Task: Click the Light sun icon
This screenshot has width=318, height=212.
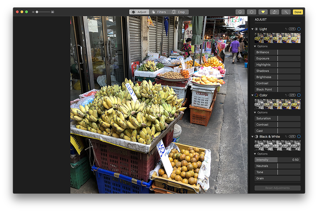Action: pyautogui.click(x=256, y=29)
